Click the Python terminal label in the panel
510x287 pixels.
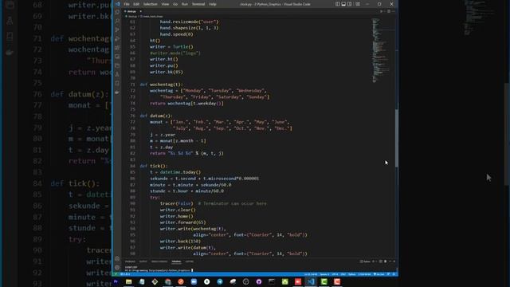click(x=365, y=261)
